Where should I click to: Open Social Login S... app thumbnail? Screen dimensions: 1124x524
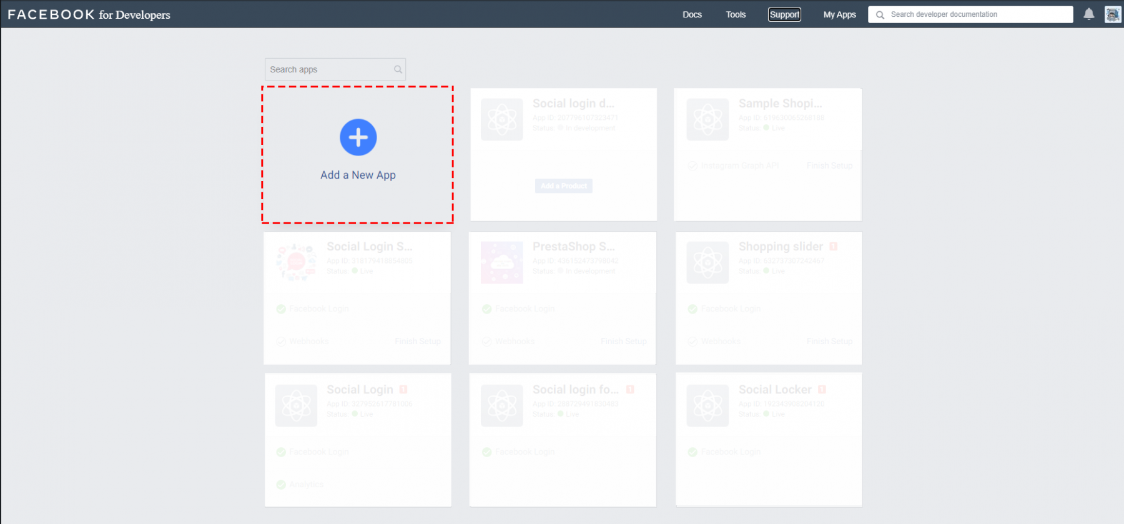[296, 262]
